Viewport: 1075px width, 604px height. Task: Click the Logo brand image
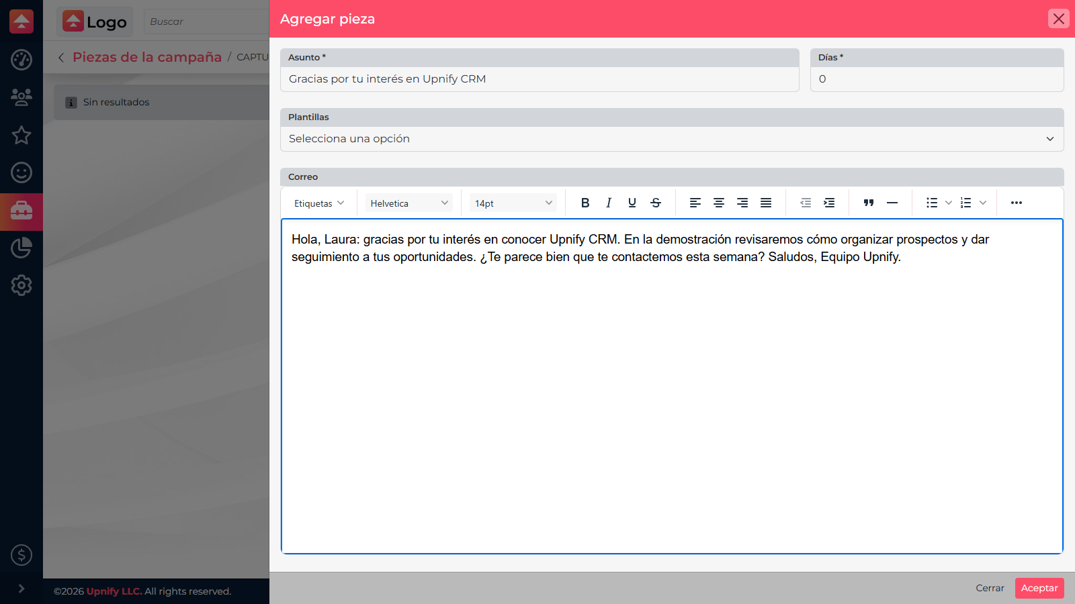pyautogui.click(x=95, y=21)
